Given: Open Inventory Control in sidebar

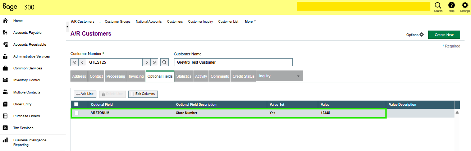Looking at the screenshot, I should click(x=27, y=80).
